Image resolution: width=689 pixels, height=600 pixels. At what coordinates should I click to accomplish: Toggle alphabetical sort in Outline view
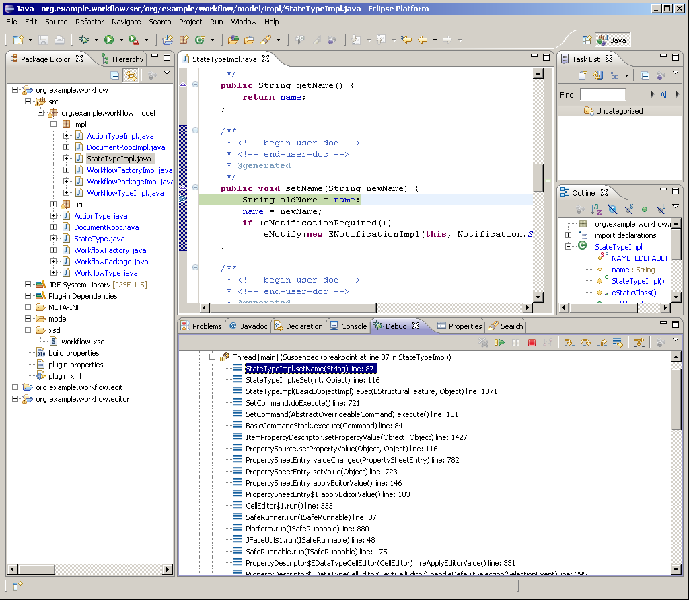(596, 210)
